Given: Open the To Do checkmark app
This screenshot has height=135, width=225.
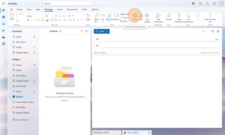Looking at the screenshot, I should (4, 30).
